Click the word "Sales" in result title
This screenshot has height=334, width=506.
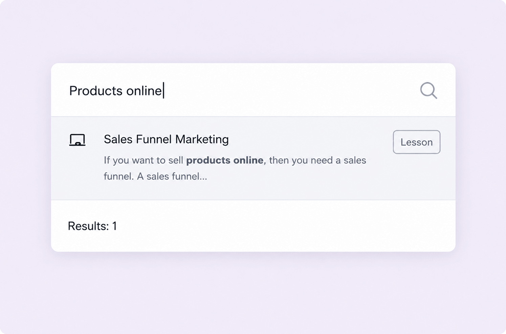[118, 139]
